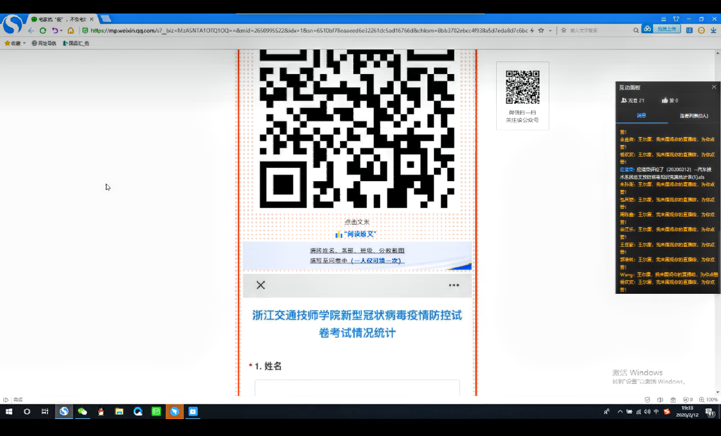This screenshot has height=436, width=721.
Task: Click the magnifier search icon in toolbar
Action: coord(636,31)
